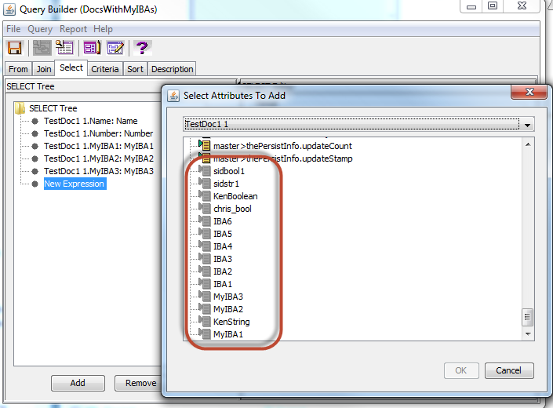Click the attribute list scroll down arrow
The width and height of the screenshot is (553, 408).
click(528, 333)
